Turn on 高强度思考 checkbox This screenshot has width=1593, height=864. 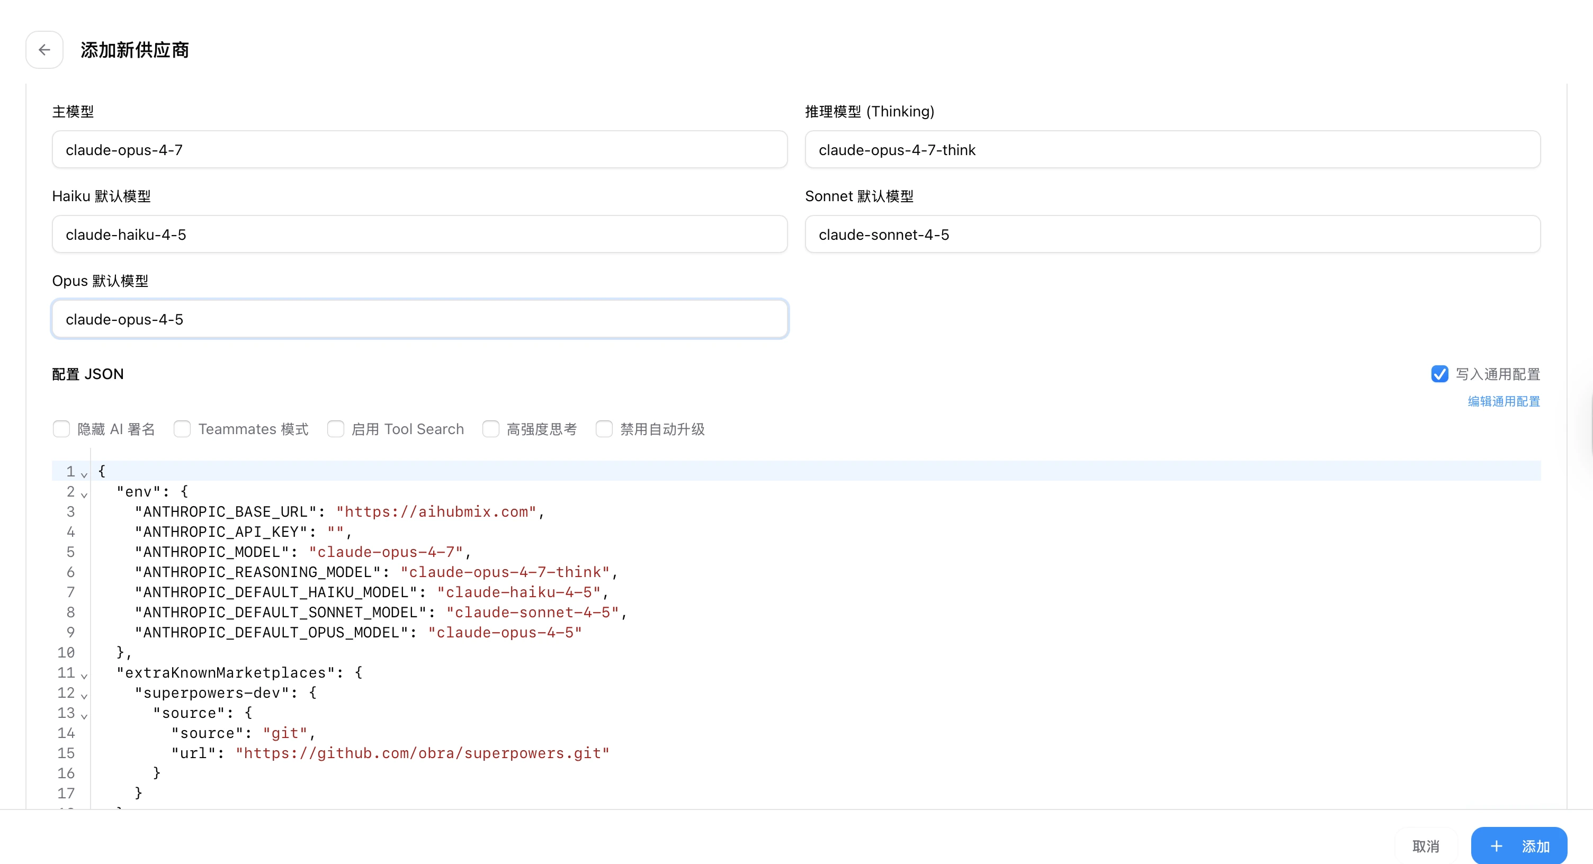click(490, 429)
